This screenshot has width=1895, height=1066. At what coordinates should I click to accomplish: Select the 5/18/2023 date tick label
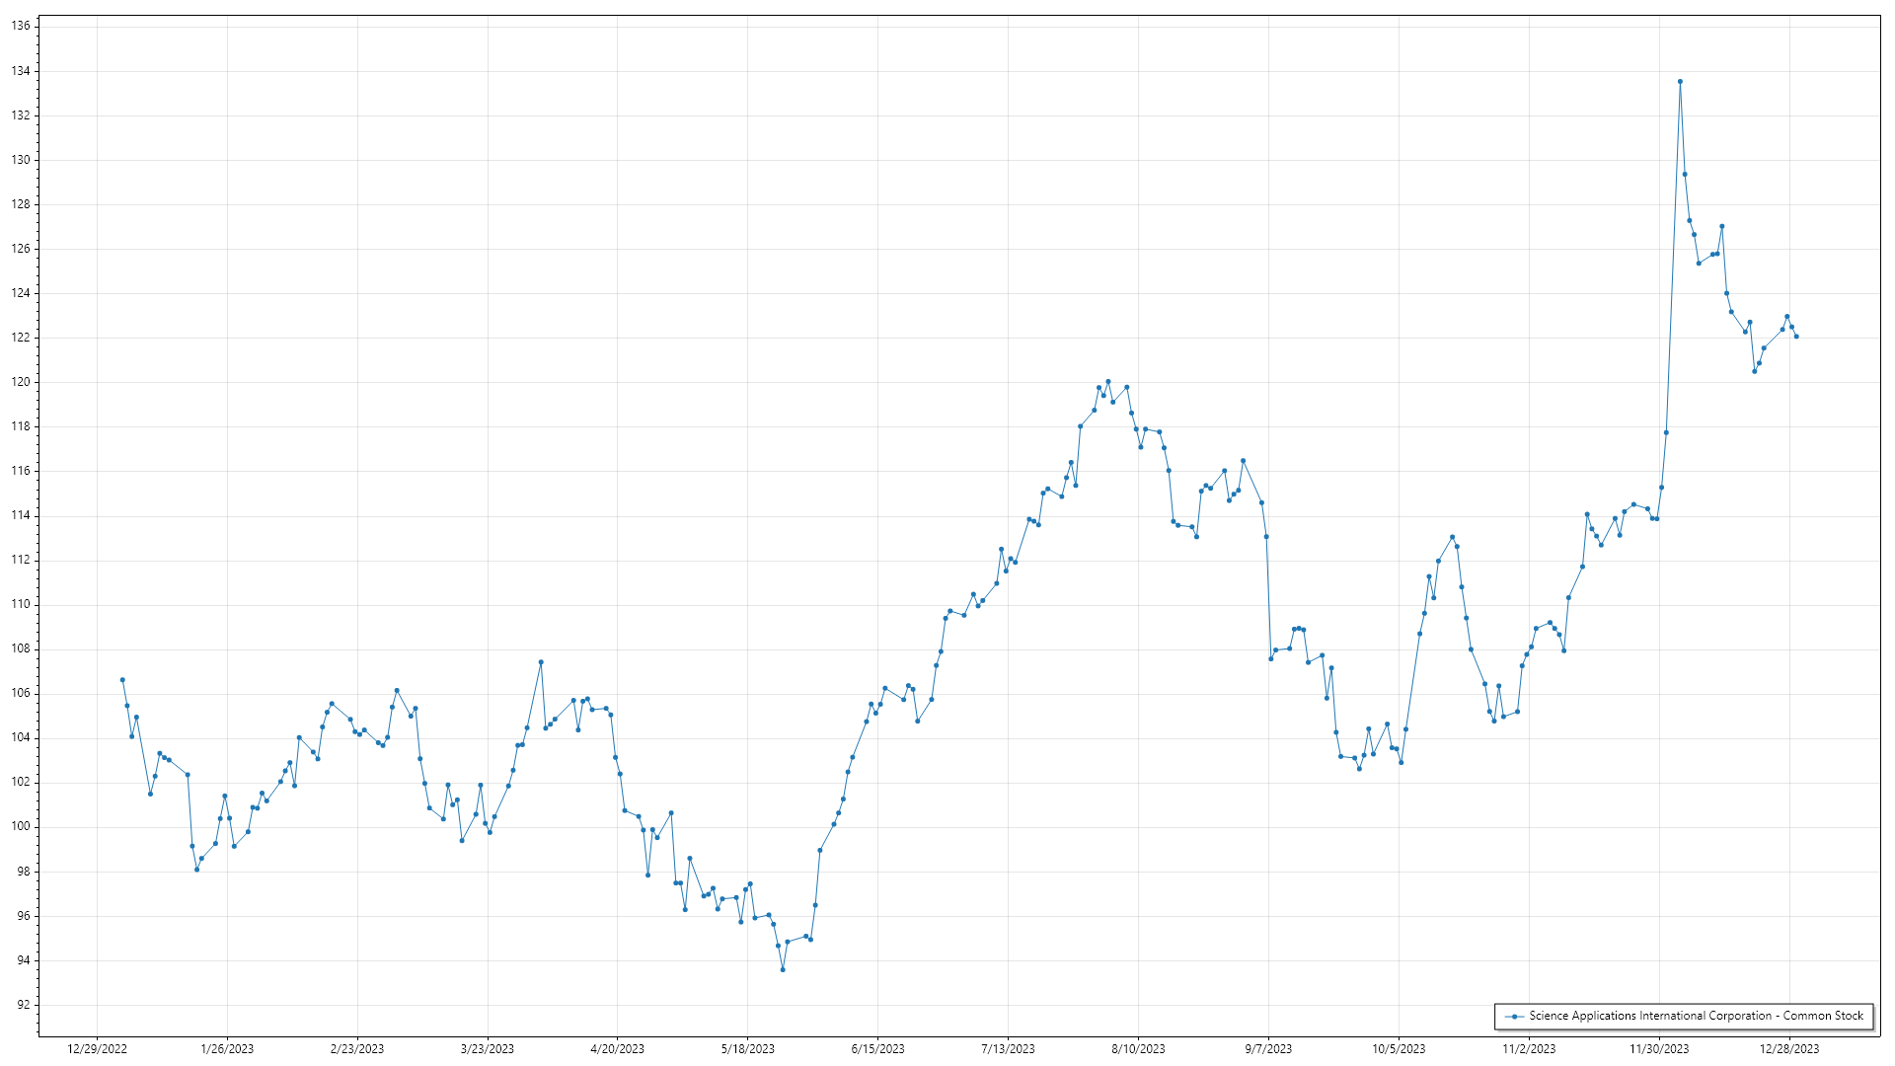tap(747, 1049)
